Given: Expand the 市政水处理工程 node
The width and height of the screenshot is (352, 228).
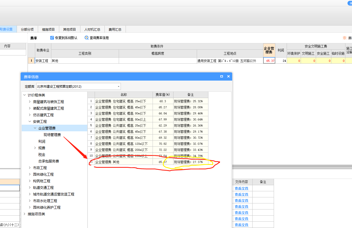Looking at the screenshot, I should click(x=30, y=201).
